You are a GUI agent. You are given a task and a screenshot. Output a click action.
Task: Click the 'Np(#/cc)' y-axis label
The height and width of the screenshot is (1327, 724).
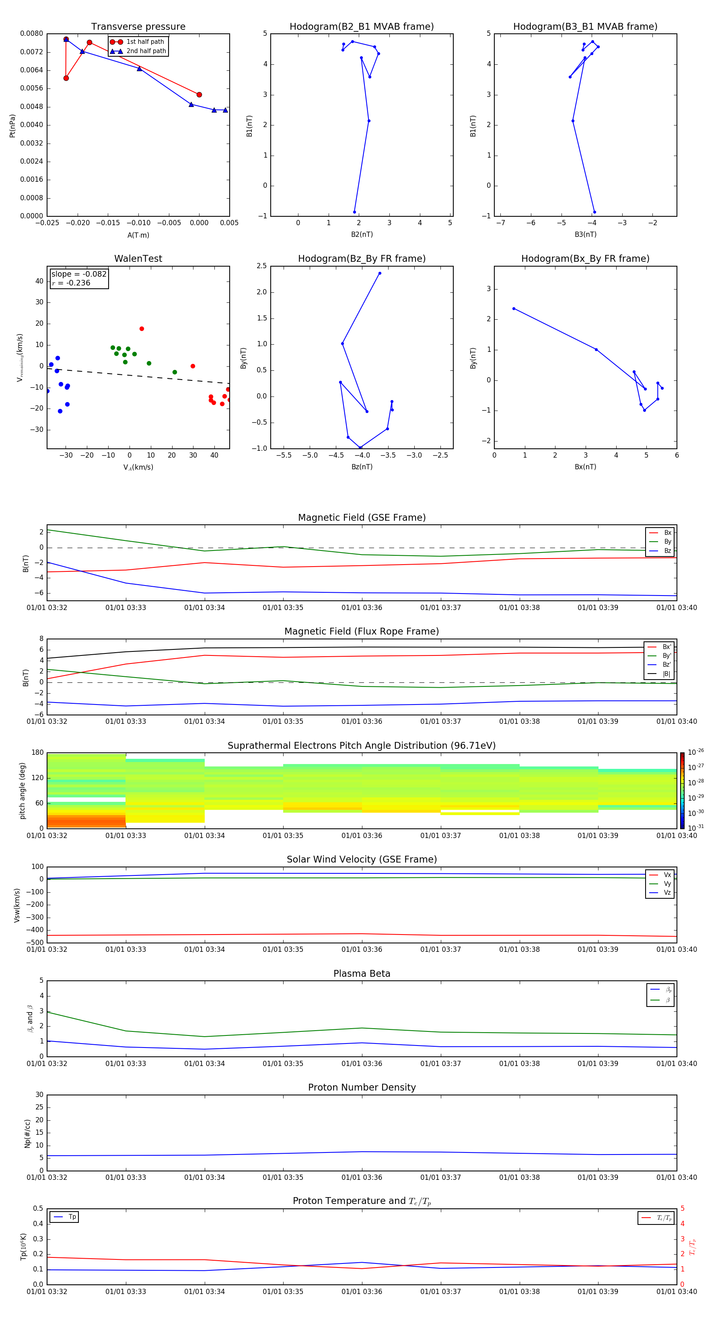point(27,1133)
